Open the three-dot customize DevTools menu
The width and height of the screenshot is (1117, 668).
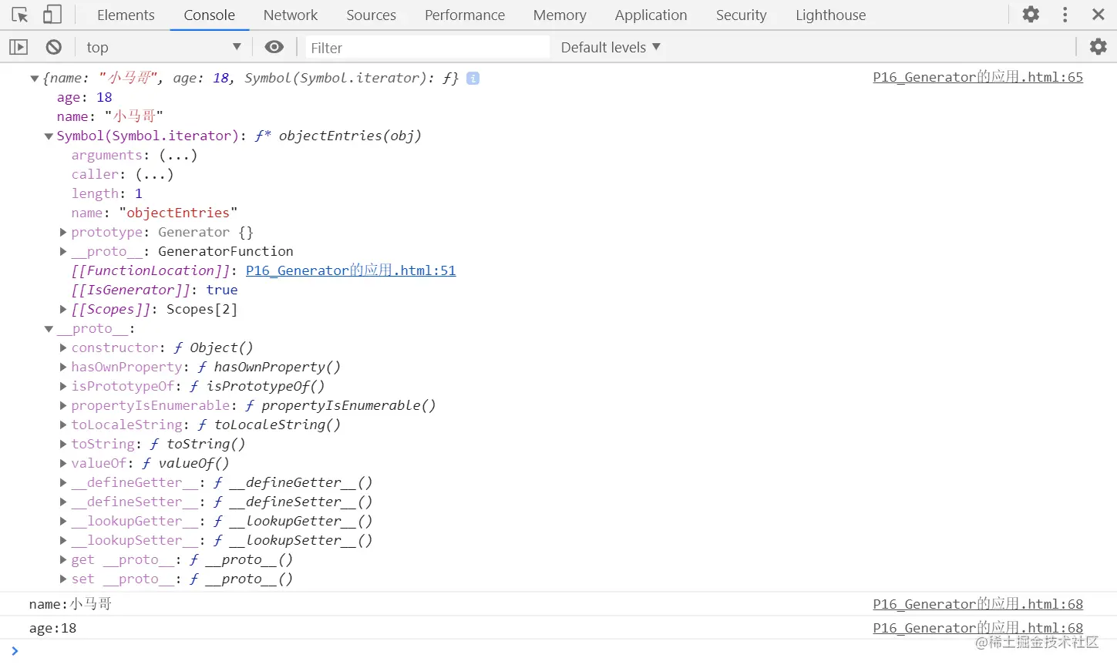[1065, 15]
